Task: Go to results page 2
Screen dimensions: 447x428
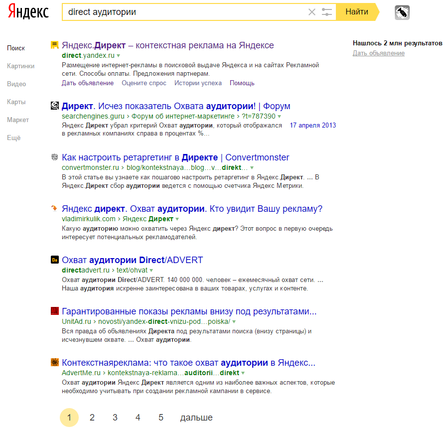Action: 92,418
